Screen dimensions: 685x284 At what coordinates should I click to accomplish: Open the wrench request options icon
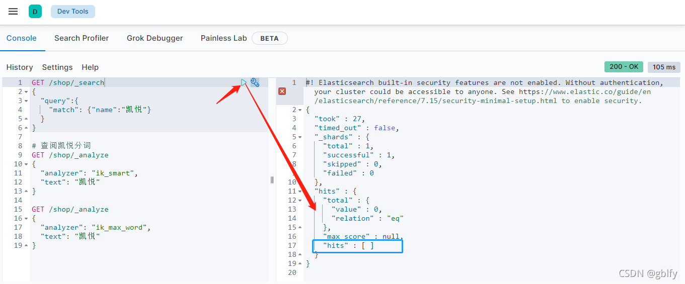(255, 82)
